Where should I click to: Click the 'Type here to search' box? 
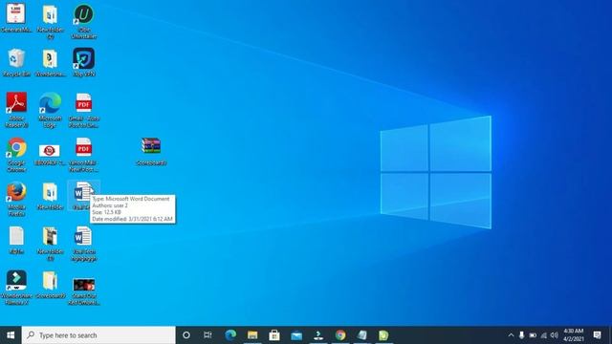point(98,335)
